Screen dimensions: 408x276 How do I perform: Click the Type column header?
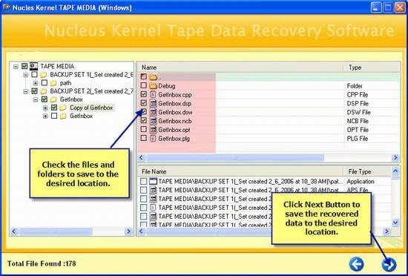tap(371, 68)
